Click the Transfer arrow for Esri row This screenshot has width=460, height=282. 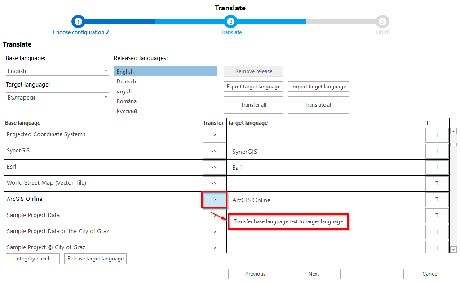(x=214, y=167)
